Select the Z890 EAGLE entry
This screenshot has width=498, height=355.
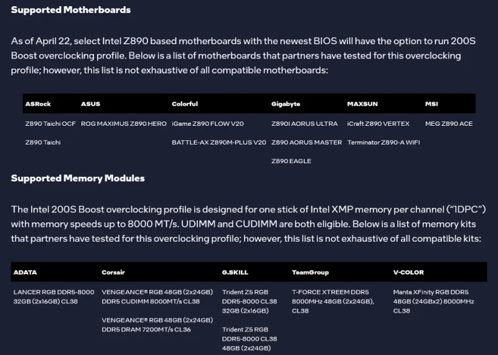coord(291,161)
